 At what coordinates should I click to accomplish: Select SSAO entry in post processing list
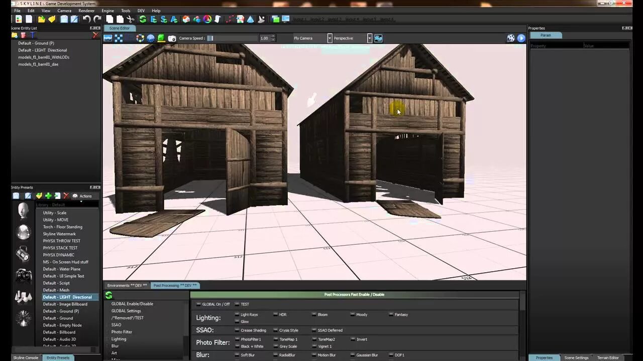pos(116,325)
